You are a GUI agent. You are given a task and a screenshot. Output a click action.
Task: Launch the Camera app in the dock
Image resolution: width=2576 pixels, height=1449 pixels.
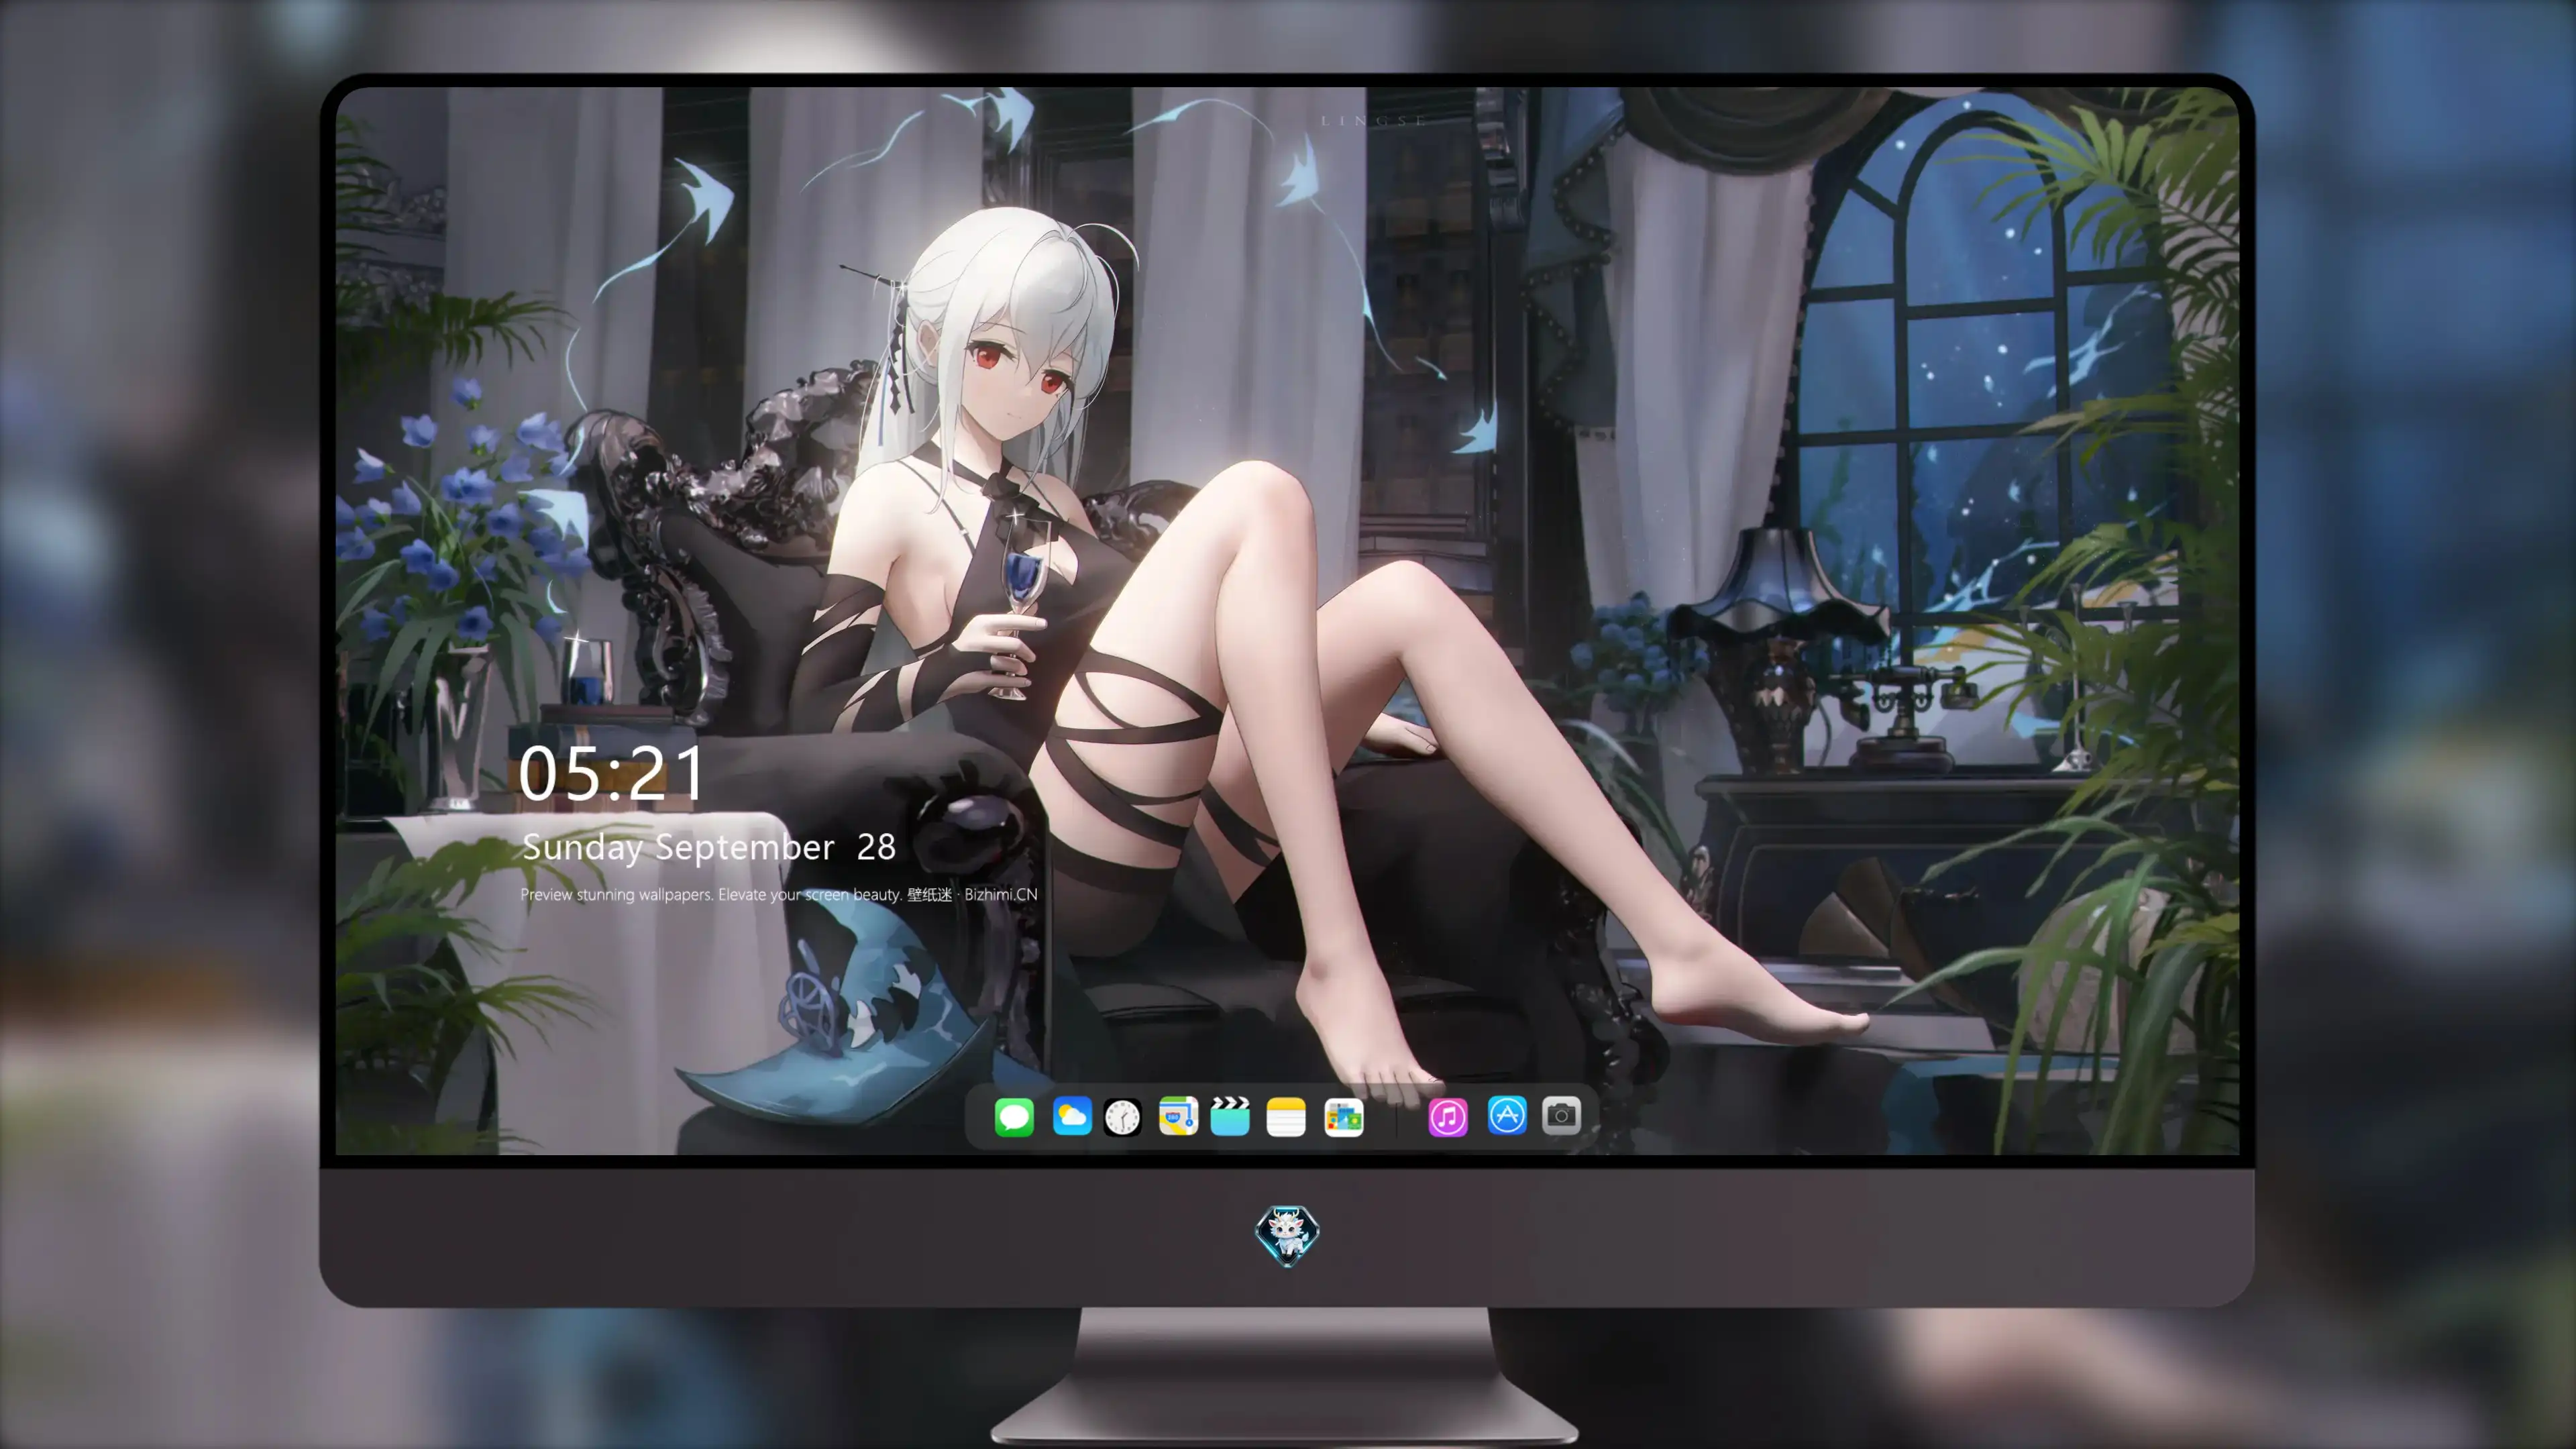pyautogui.click(x=1561, y=1115)
